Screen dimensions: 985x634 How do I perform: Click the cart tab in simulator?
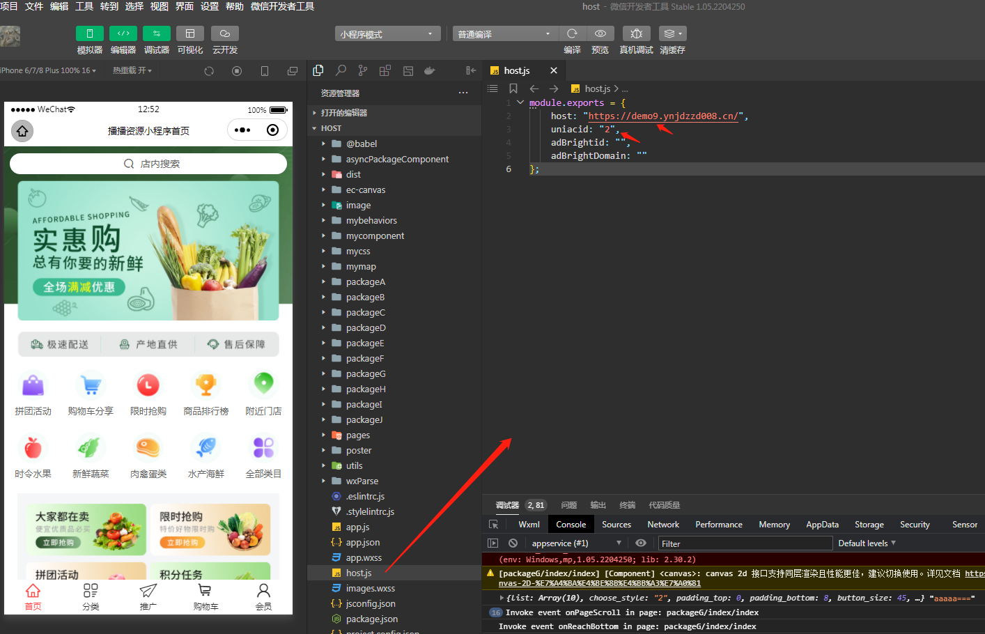tap(205, 597)
